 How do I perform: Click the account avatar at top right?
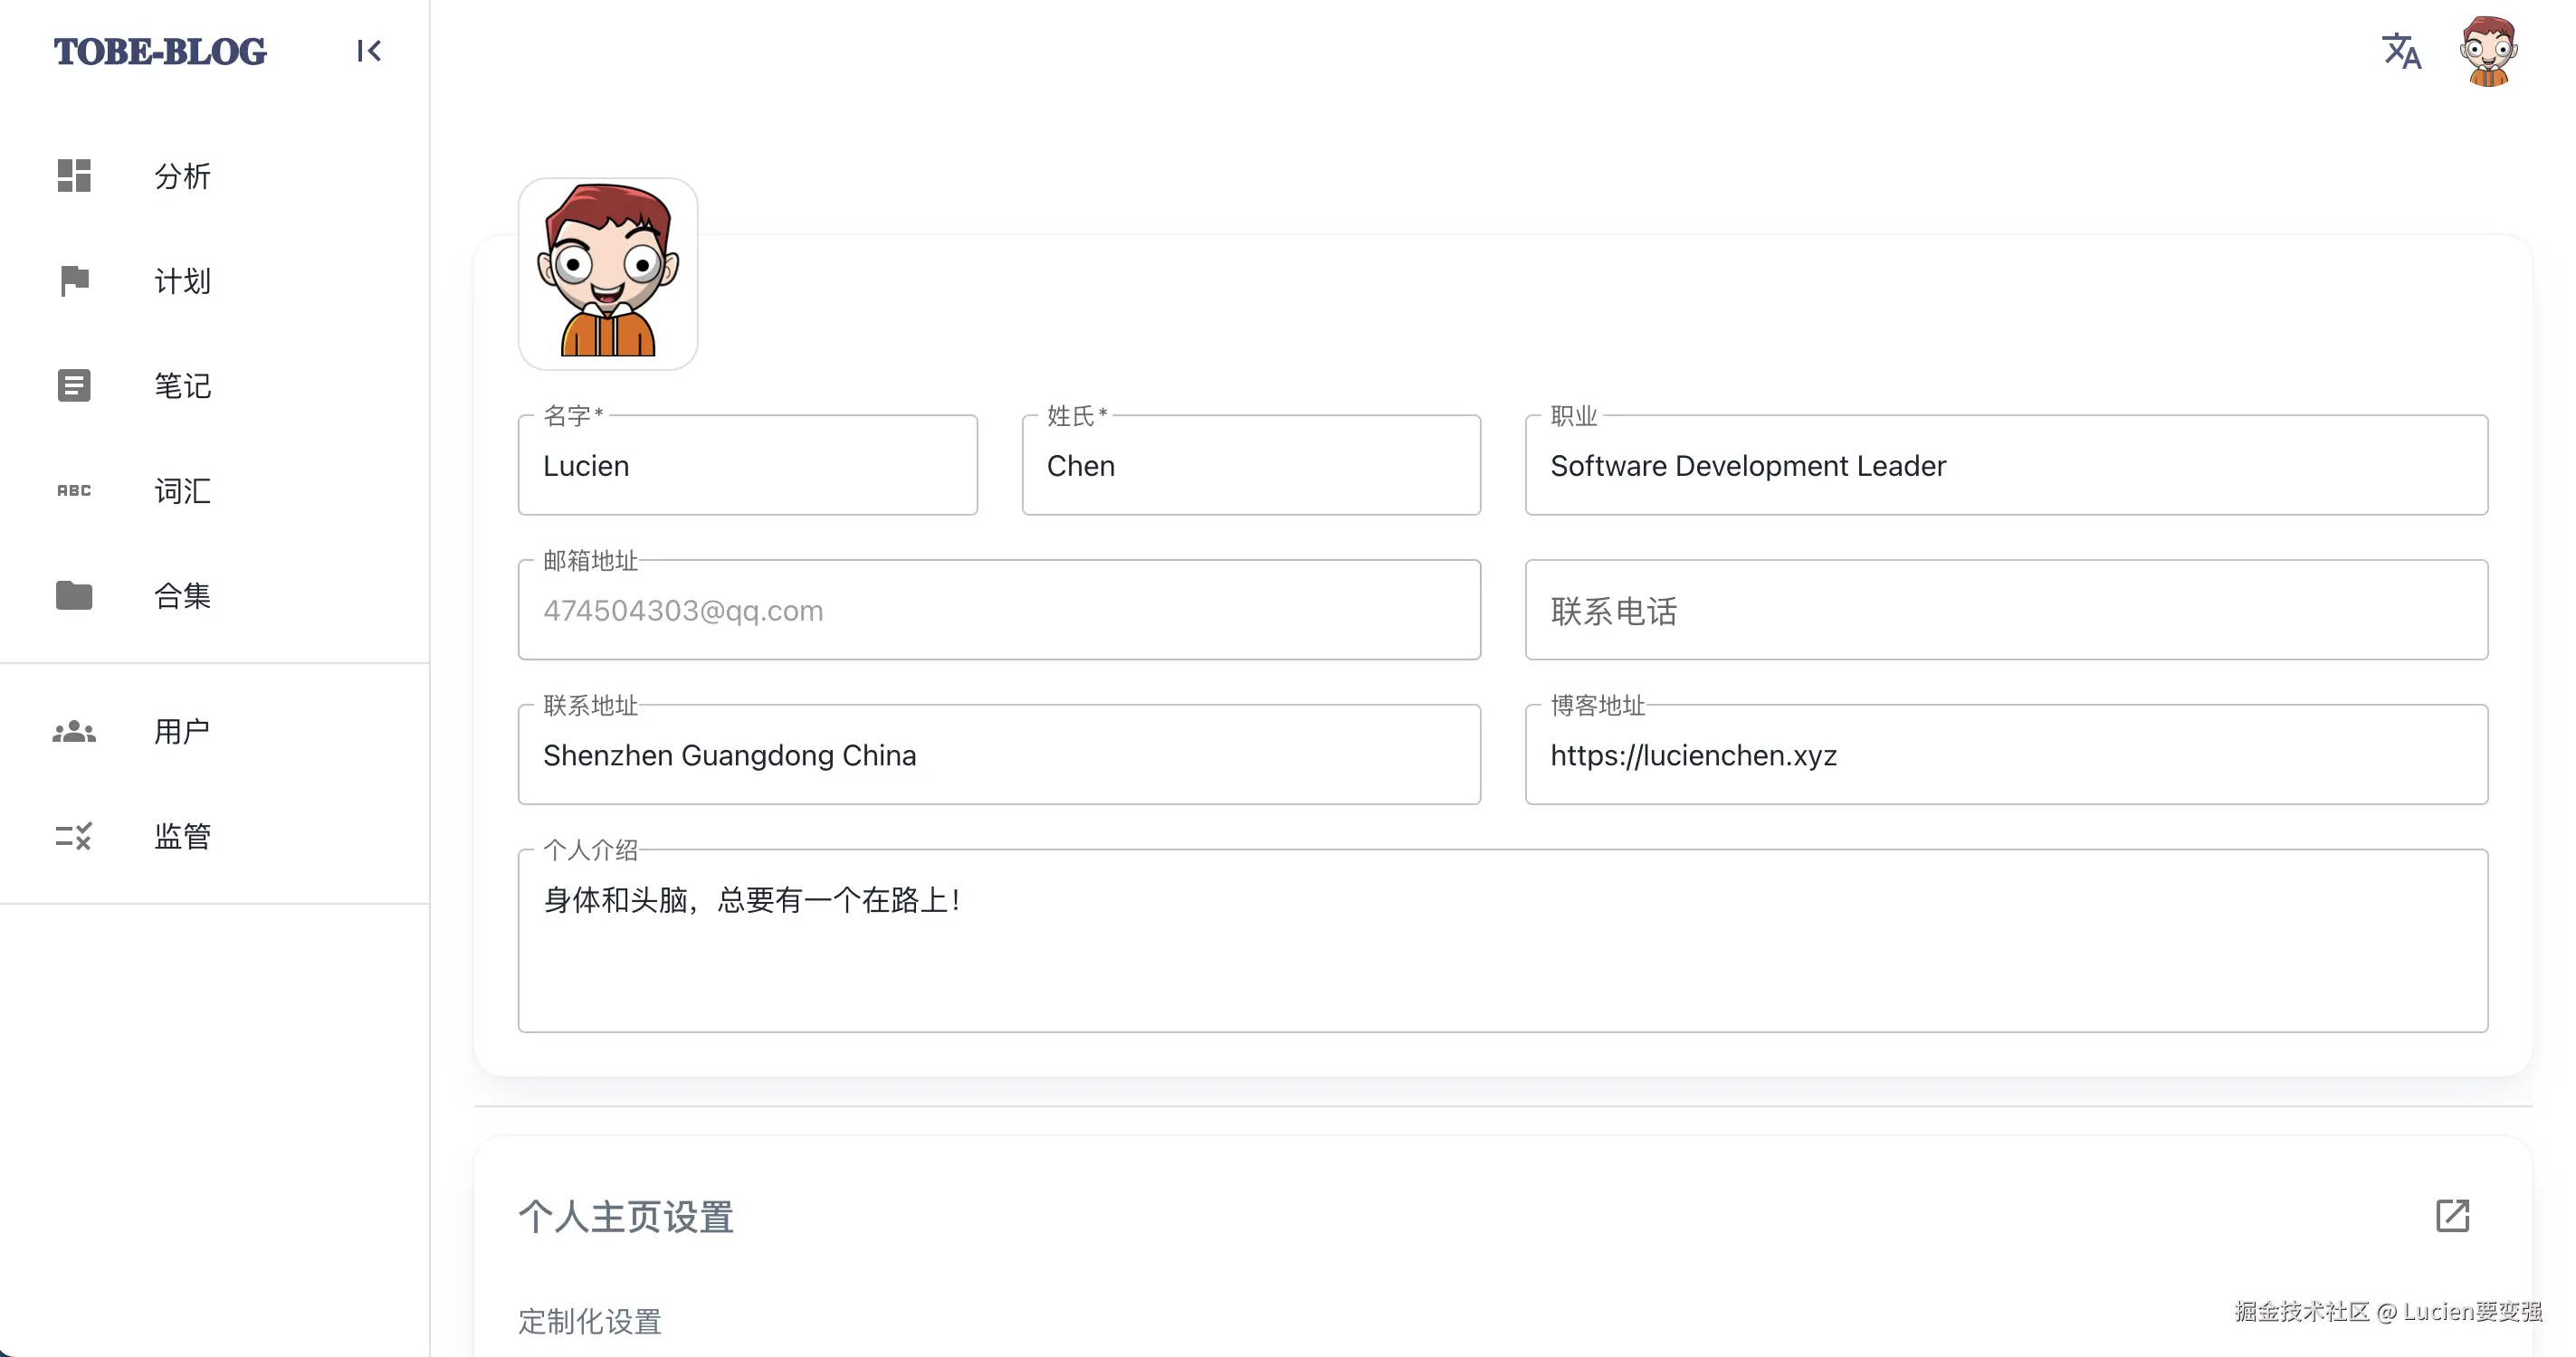pos(2488,50)
